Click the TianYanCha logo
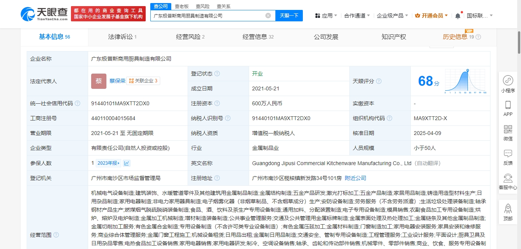521x249 pixels. tap(44, 14)
